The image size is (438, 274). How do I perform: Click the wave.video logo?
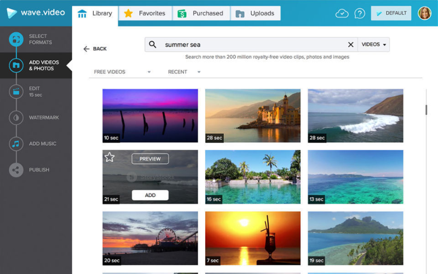pos(36,13)
